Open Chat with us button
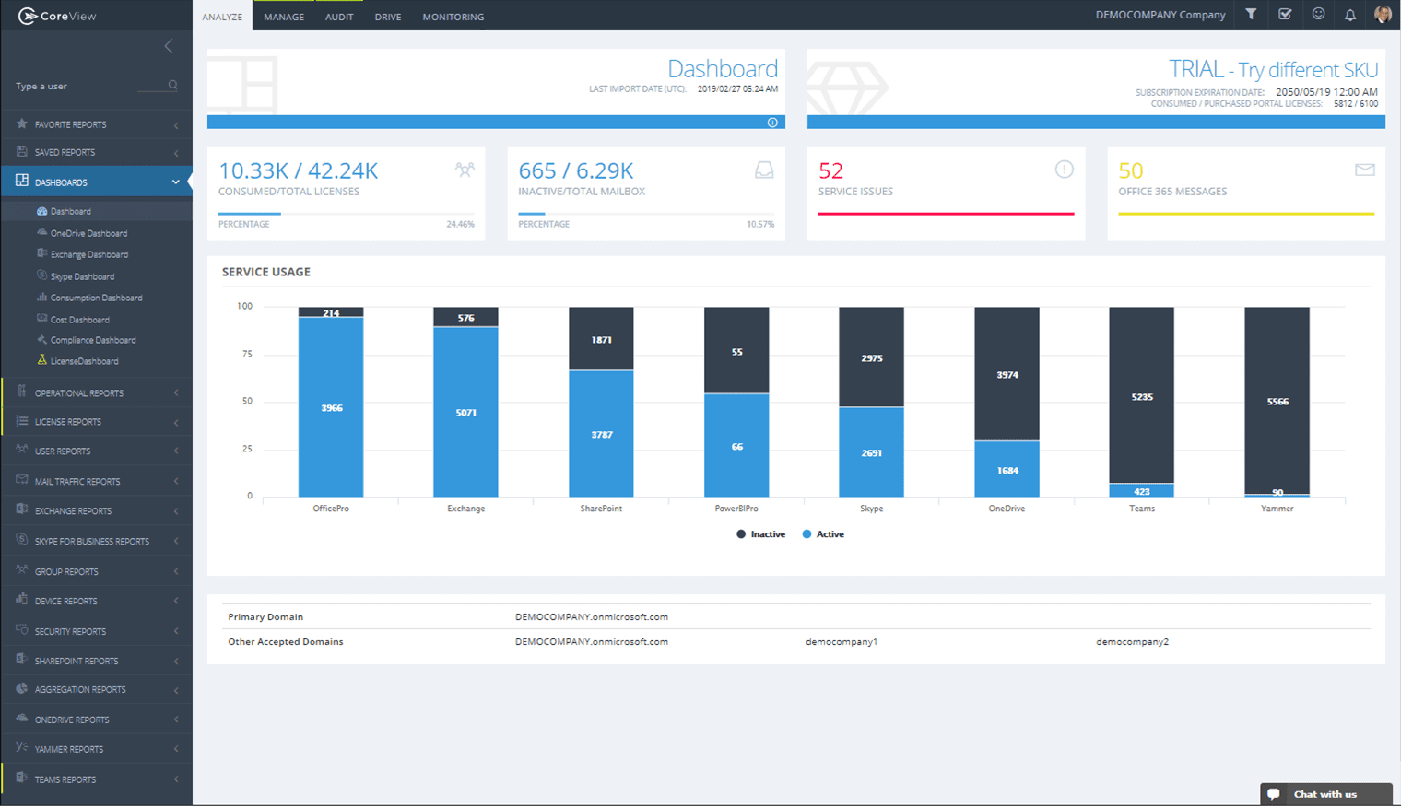 1325,794
